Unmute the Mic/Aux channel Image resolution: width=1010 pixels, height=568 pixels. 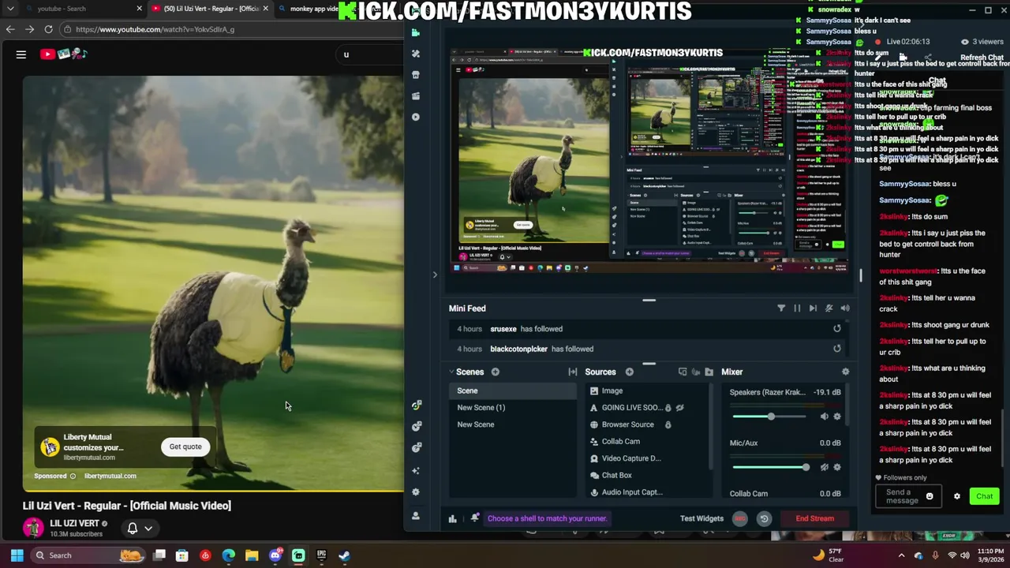click(x=825, y=467)
